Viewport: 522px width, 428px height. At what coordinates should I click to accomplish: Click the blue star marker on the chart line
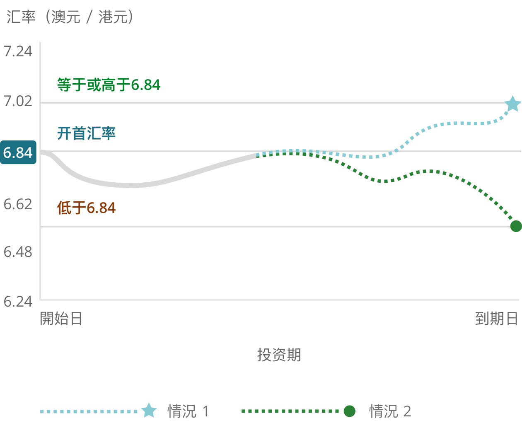click(512, 104)
